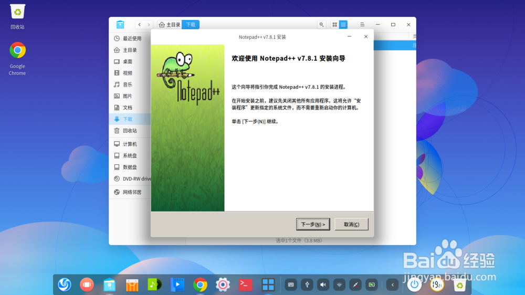This screenshot has width=525, height=295.
Task: Click the selected blue file row in file manager
Action: pyautogui.click(x=395, y=46)
